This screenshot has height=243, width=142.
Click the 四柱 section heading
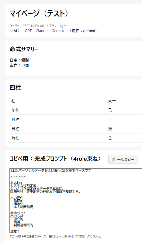tap(15, 88)
